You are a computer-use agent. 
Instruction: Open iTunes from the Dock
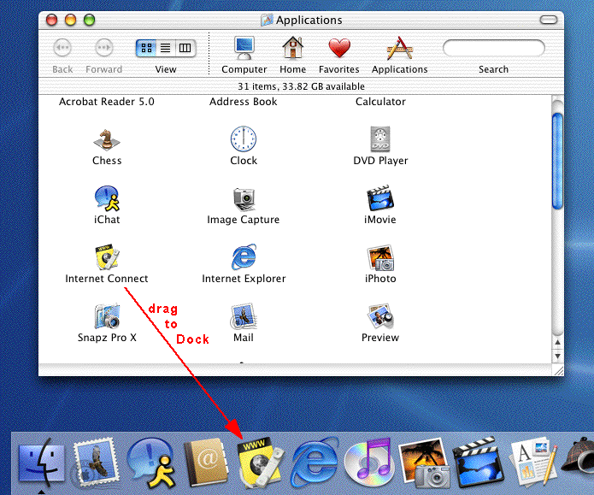(x=368, y=463)
